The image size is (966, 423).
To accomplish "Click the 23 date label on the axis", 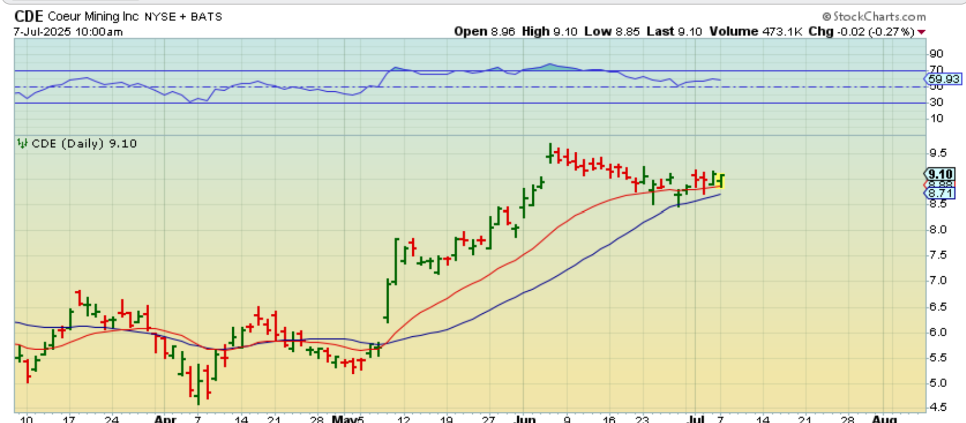I will (642, 419).
